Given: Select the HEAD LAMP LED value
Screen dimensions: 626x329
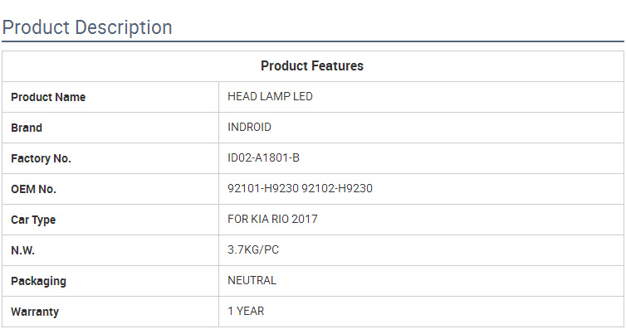Looking at the screenshot, I should pos(270,96).
